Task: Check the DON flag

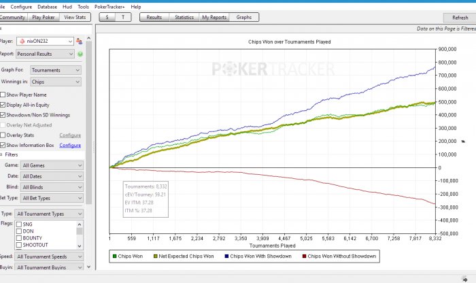Action: (19, 231)
